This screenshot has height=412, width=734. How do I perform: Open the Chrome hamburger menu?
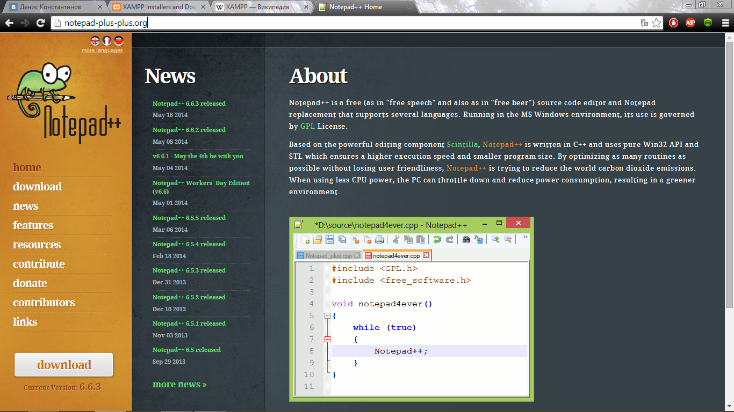[x=724, y=23]
